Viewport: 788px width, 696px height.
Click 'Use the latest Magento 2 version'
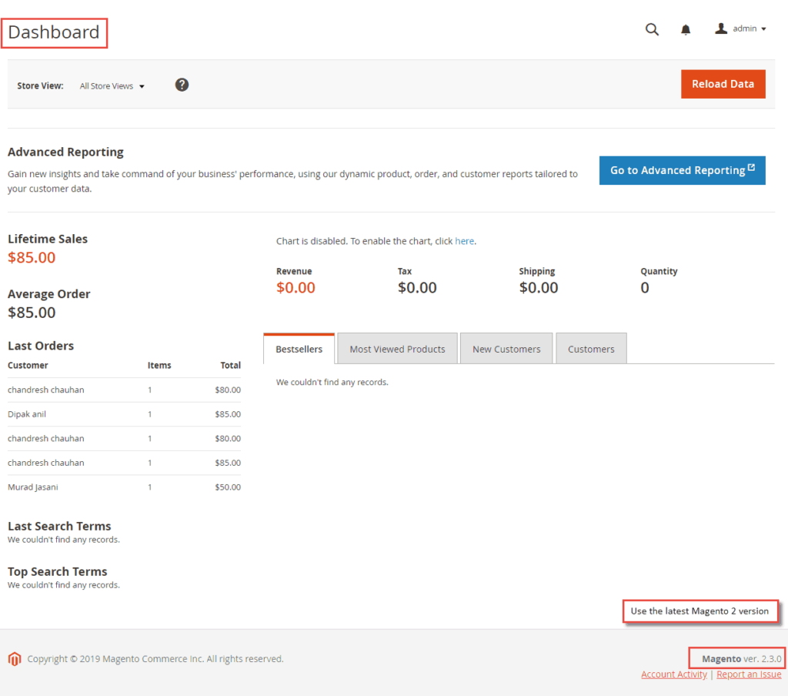click(x=700, y=611)
